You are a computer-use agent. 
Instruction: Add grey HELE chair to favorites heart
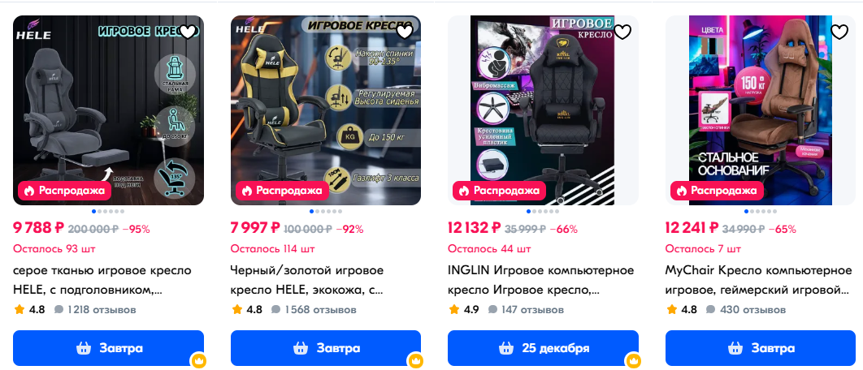pyautogui.click(x=188, y=32)
